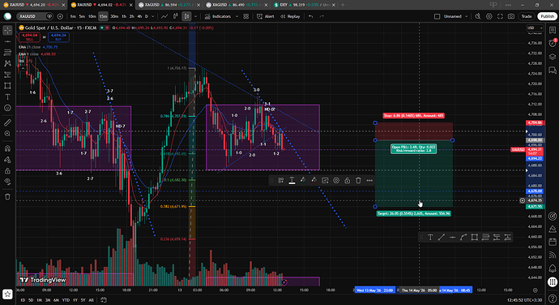The image size is (559, 305).
Task: Select the zoom-in magnifier tool
Action: tap(7, 134)
